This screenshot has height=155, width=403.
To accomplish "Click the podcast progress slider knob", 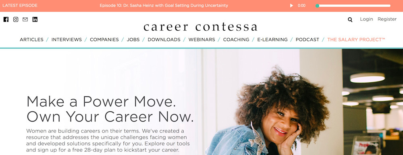I will (318, 6).
